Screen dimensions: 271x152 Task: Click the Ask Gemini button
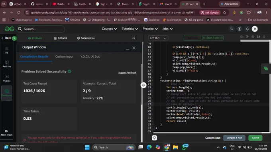click(x=229, y=4)
